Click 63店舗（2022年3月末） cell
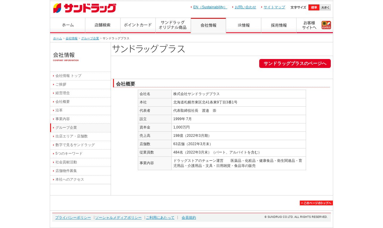This screenshot has height=228, width=383. 239,144
